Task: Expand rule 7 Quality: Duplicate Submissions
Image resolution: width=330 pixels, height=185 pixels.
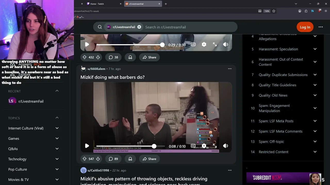Action: pos(315,75)
